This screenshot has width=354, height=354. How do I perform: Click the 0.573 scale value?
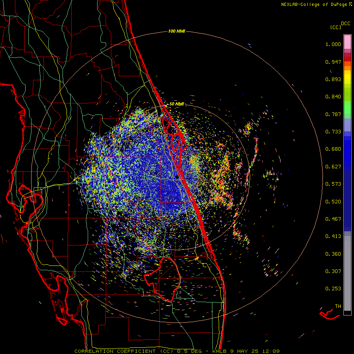(333, 184)
